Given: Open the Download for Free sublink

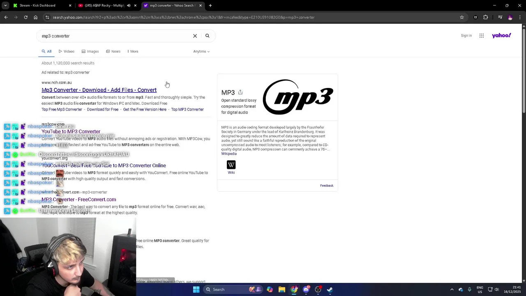Looking at the screenshot, I should tap(103, 109).
